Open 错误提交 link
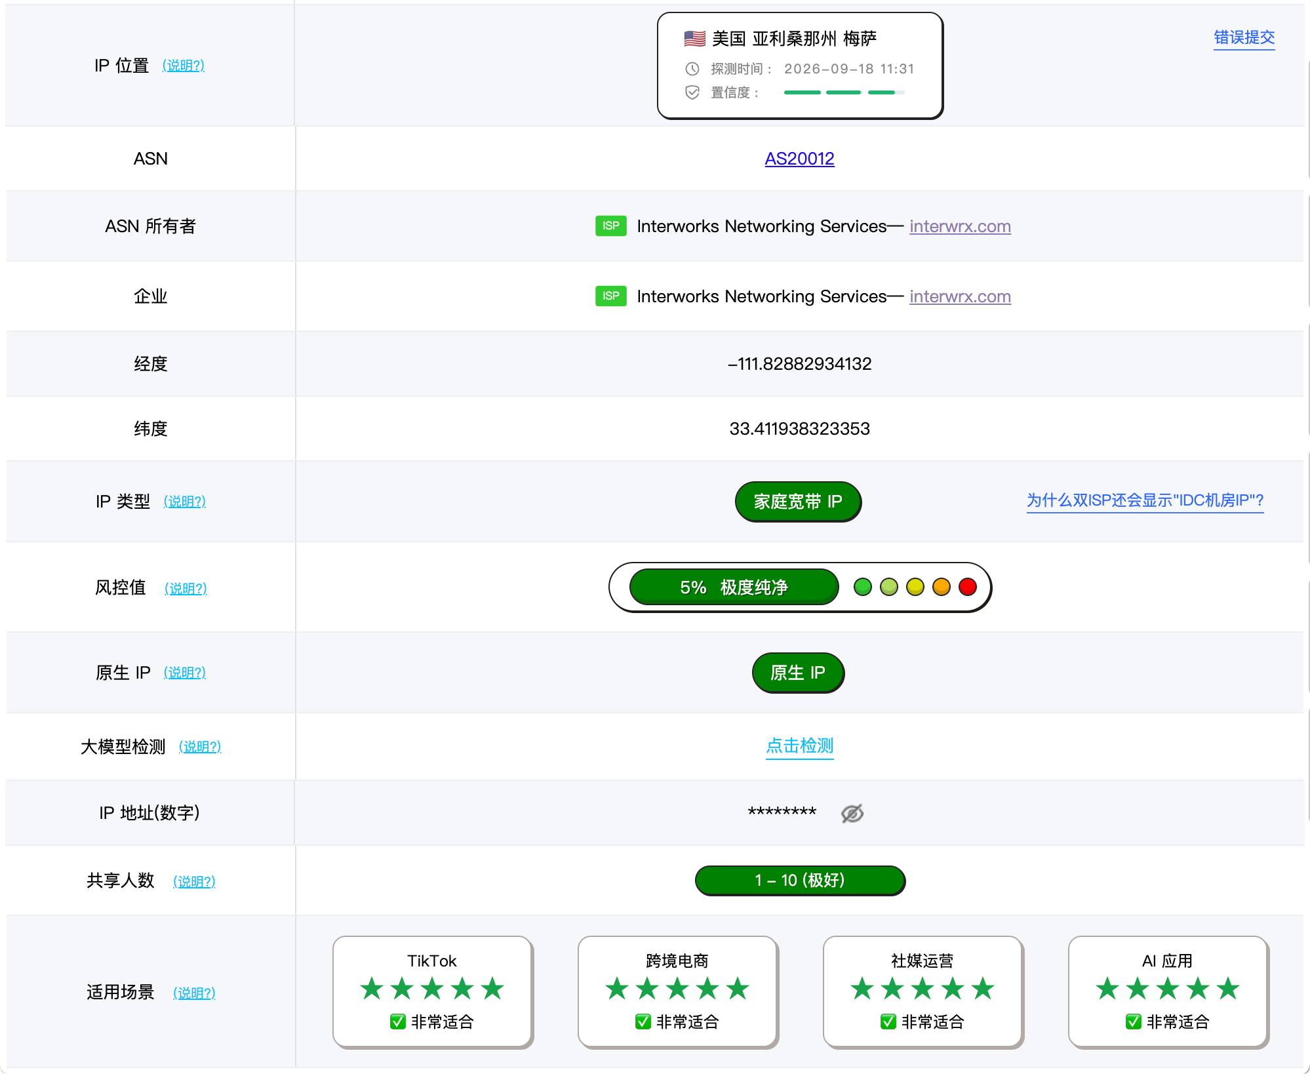This screenshot has width=1310, height=1074. [x=1244, y=38]
